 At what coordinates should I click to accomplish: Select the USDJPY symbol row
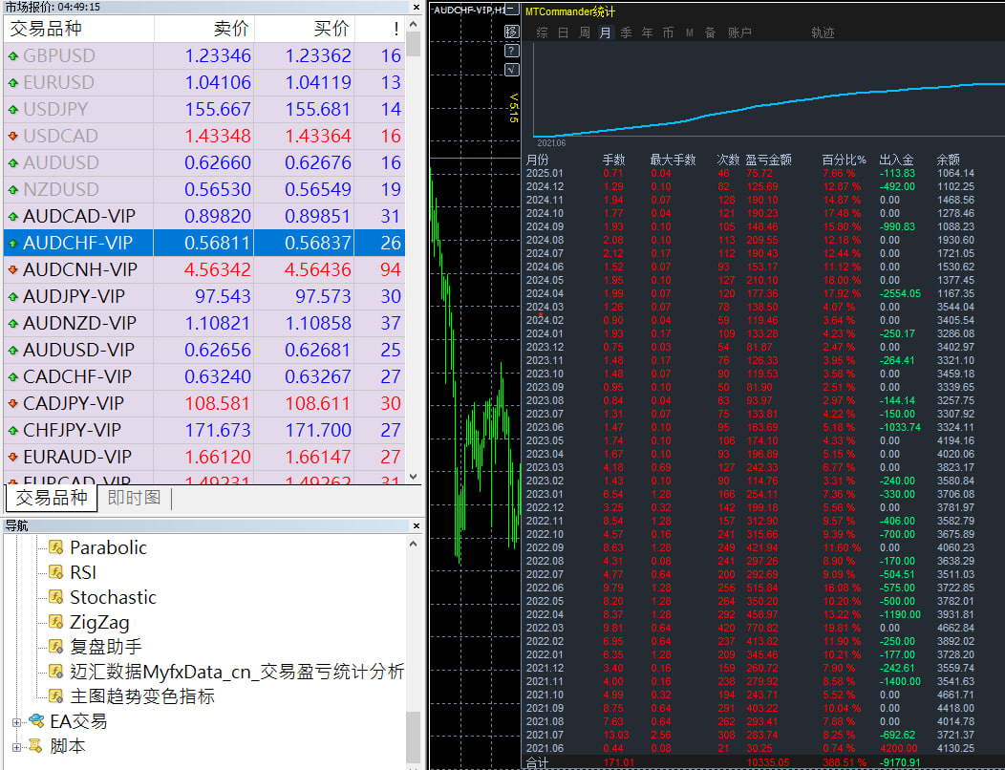pos(204,110)
